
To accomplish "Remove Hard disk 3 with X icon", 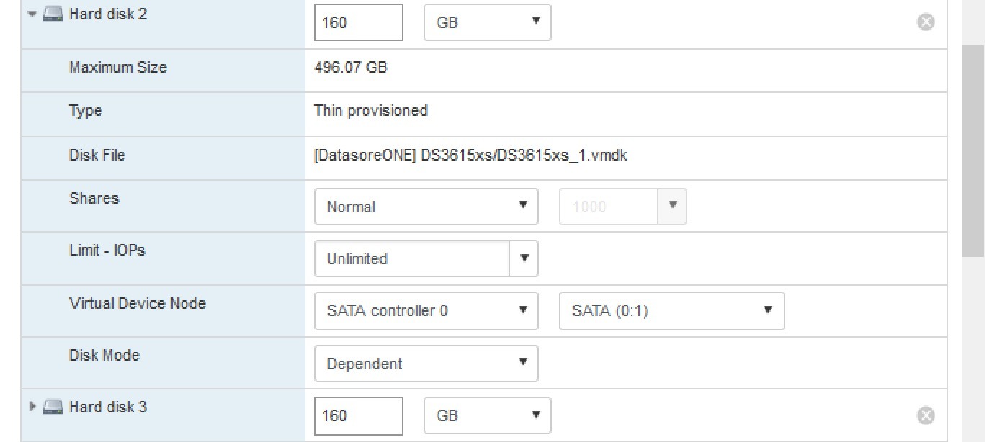I will point(926,415).
